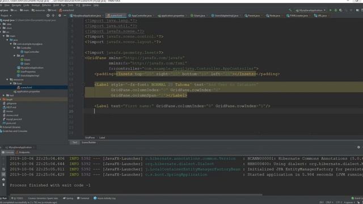Open the Navigate menu
The height and width of the screenshot is (204, 363).
click(16, 5)
